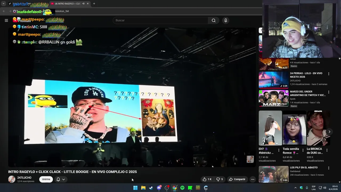Click 3,3 K suscriptores text
The width and height of the screenshot is (341, 192).
pos(26,181)
